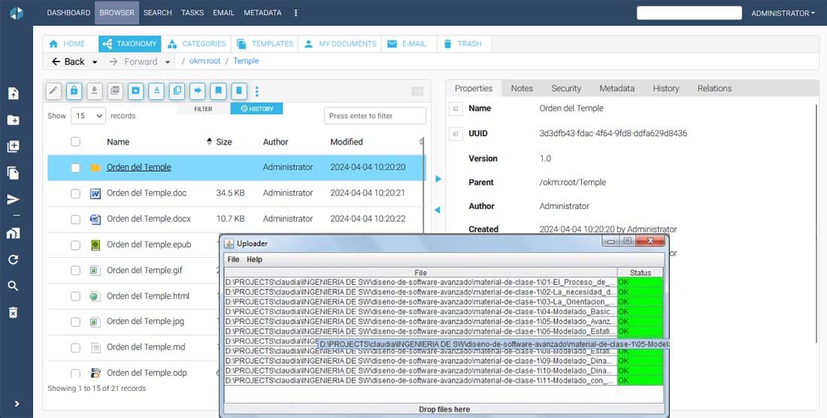Click the refresh icon in left sidebar

pos(13,259)
